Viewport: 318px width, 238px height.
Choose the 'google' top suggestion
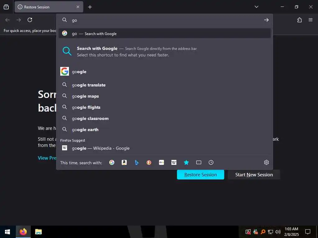pos(165,72)
